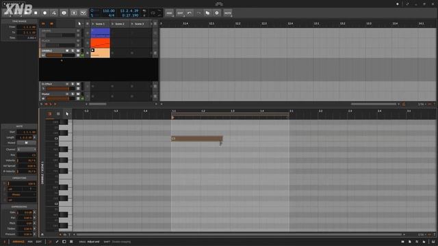Click the note in the piano roll

(x=197, y=139)
